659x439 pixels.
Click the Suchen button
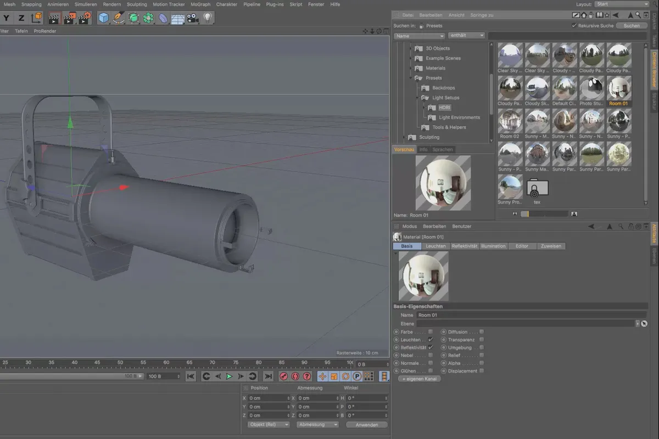click(x=632, y=26)
